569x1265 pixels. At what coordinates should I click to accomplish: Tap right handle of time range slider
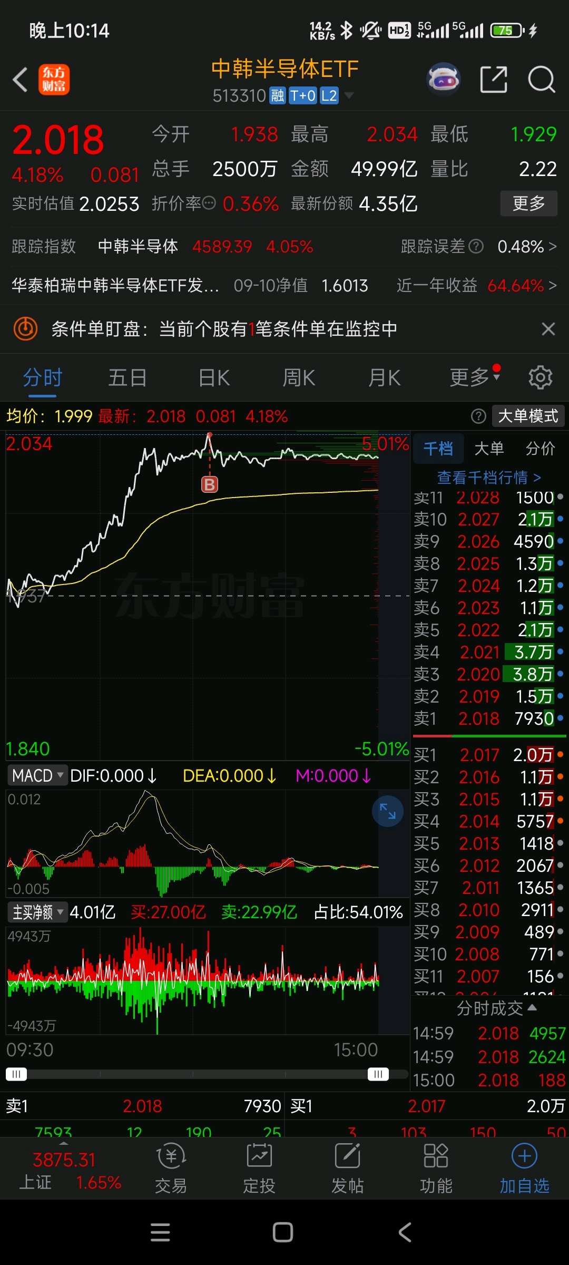[x=378, y=1074]
